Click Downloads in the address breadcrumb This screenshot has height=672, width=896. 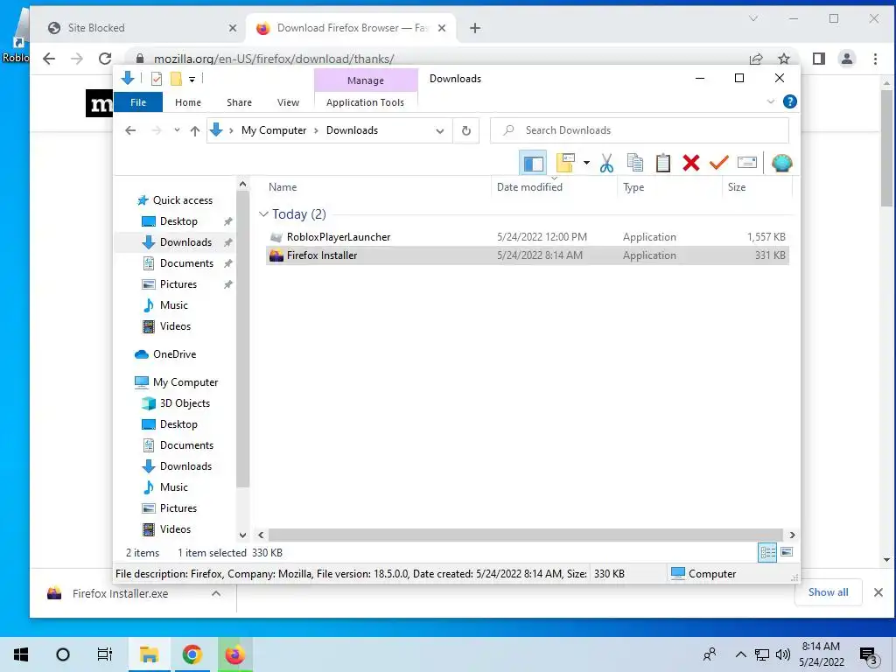352,130
